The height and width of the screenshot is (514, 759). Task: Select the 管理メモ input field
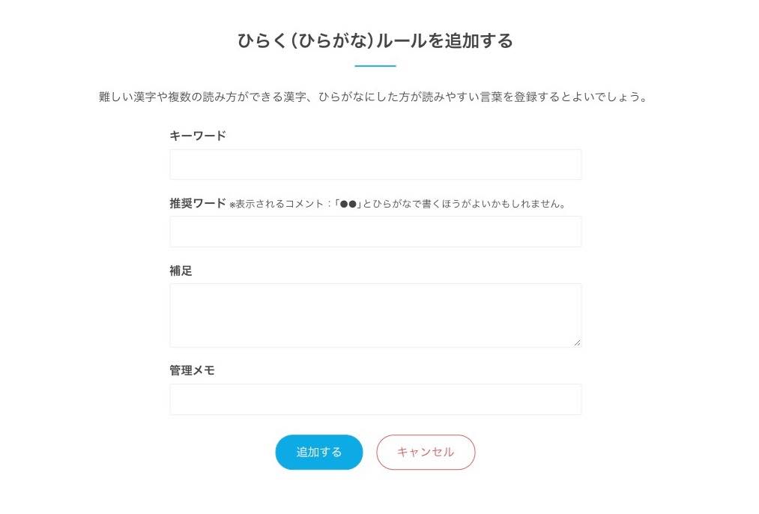point(375,399)
